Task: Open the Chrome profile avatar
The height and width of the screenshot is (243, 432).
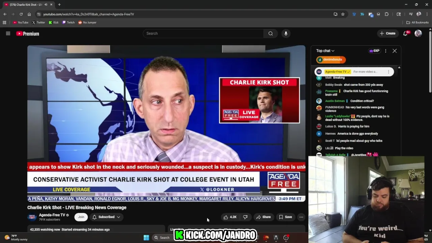Action: (419, 14)
